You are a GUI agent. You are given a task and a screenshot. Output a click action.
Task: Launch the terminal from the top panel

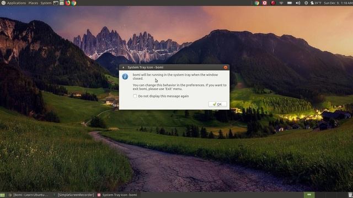tap(56, 3)
